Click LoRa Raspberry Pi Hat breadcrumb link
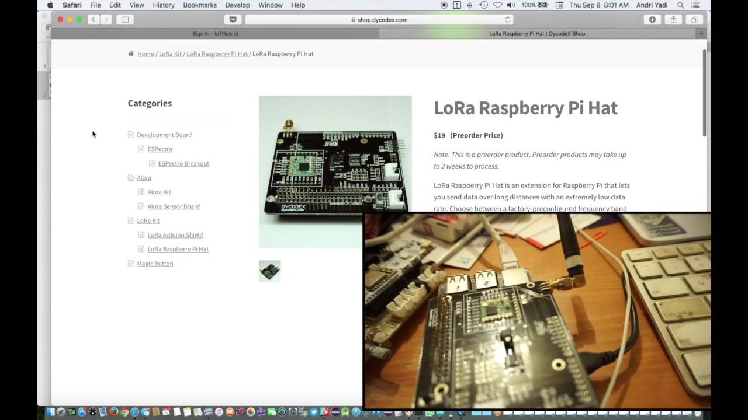Viewport: 748px width, 420px height. click(217, 54)
